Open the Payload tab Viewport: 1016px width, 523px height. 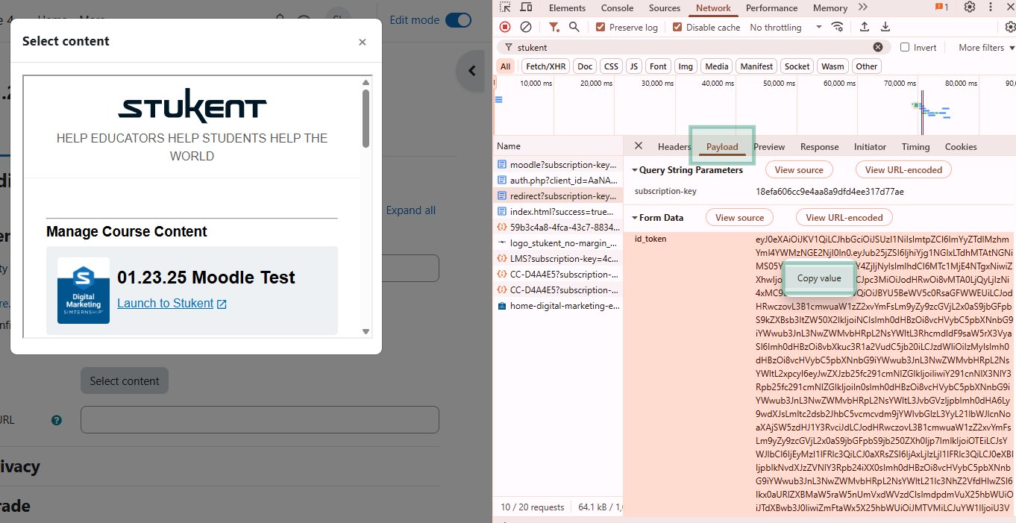click(x=722, y=146)
